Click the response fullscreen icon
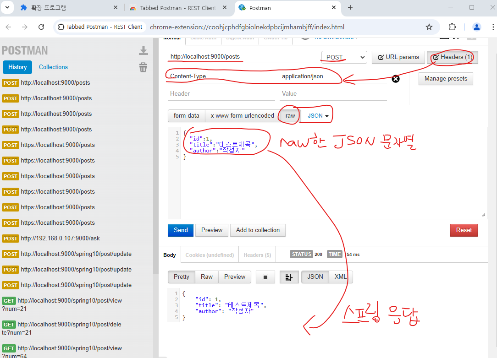497x358 pixels. (265, 277)
